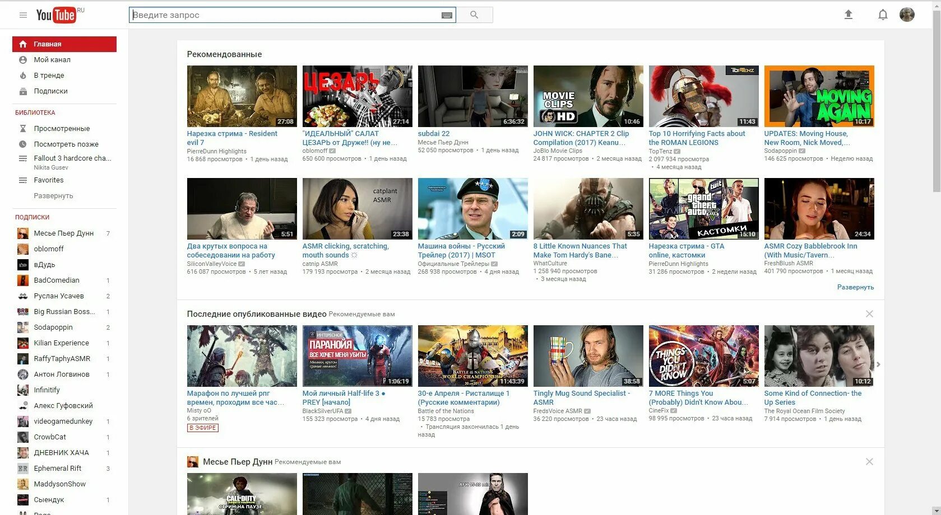This screenshot has height=515, width=941.
Task: Open Some Kind of Connection video title
Action: tap(813, 398)
